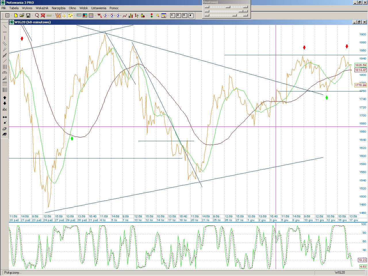Toggle layout button number 4
This screenshot has height=276, width=368.
point(191,16)
